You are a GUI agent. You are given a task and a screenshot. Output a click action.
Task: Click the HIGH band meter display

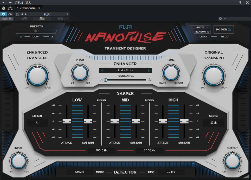(x=173, y=121)
